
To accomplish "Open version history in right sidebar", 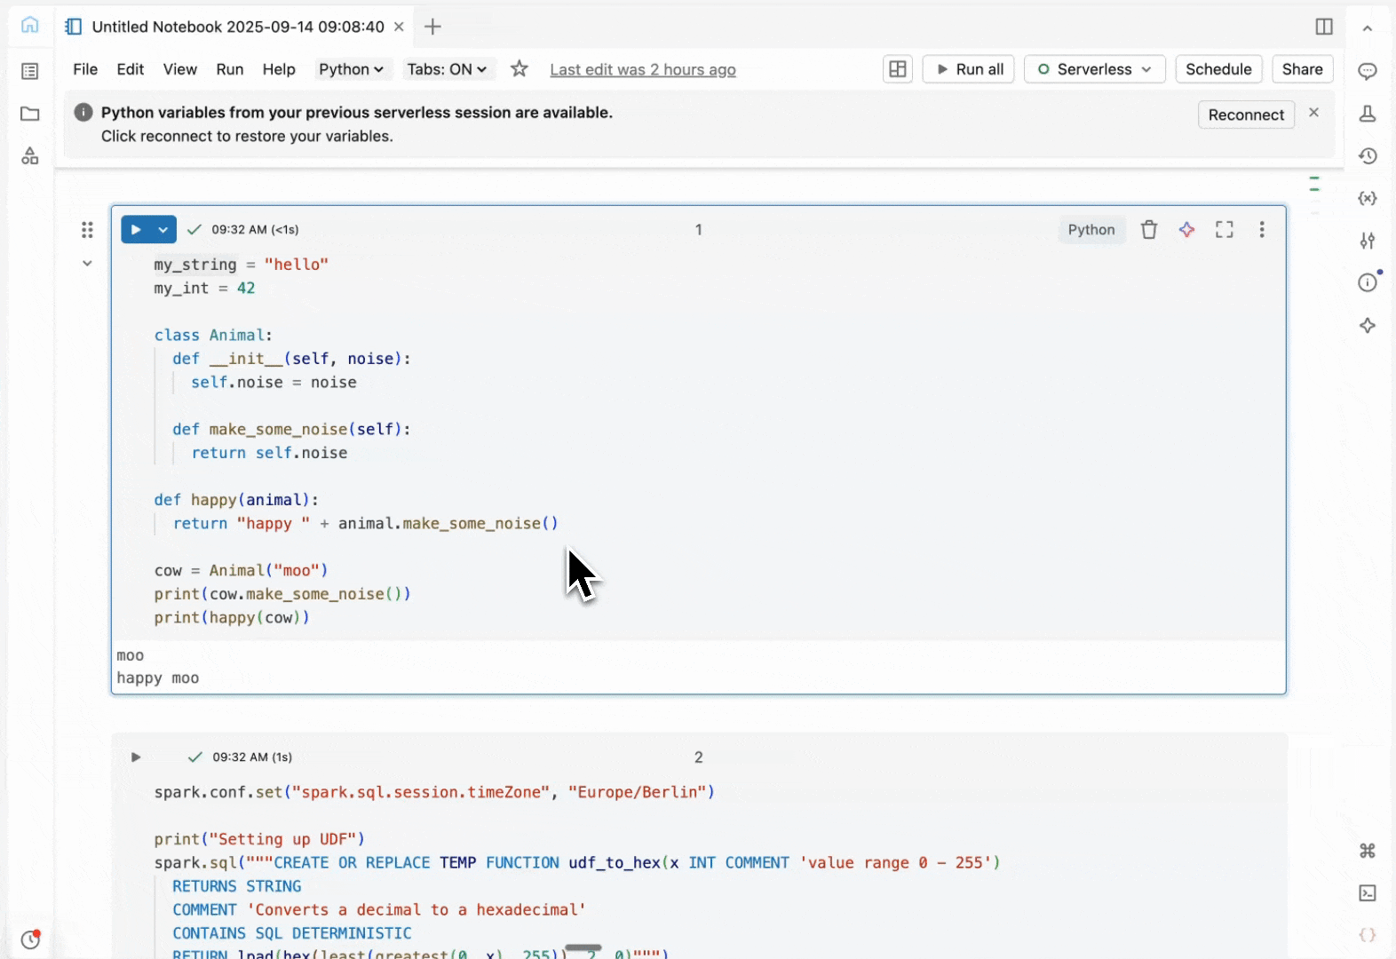I will pos(1368,156).
